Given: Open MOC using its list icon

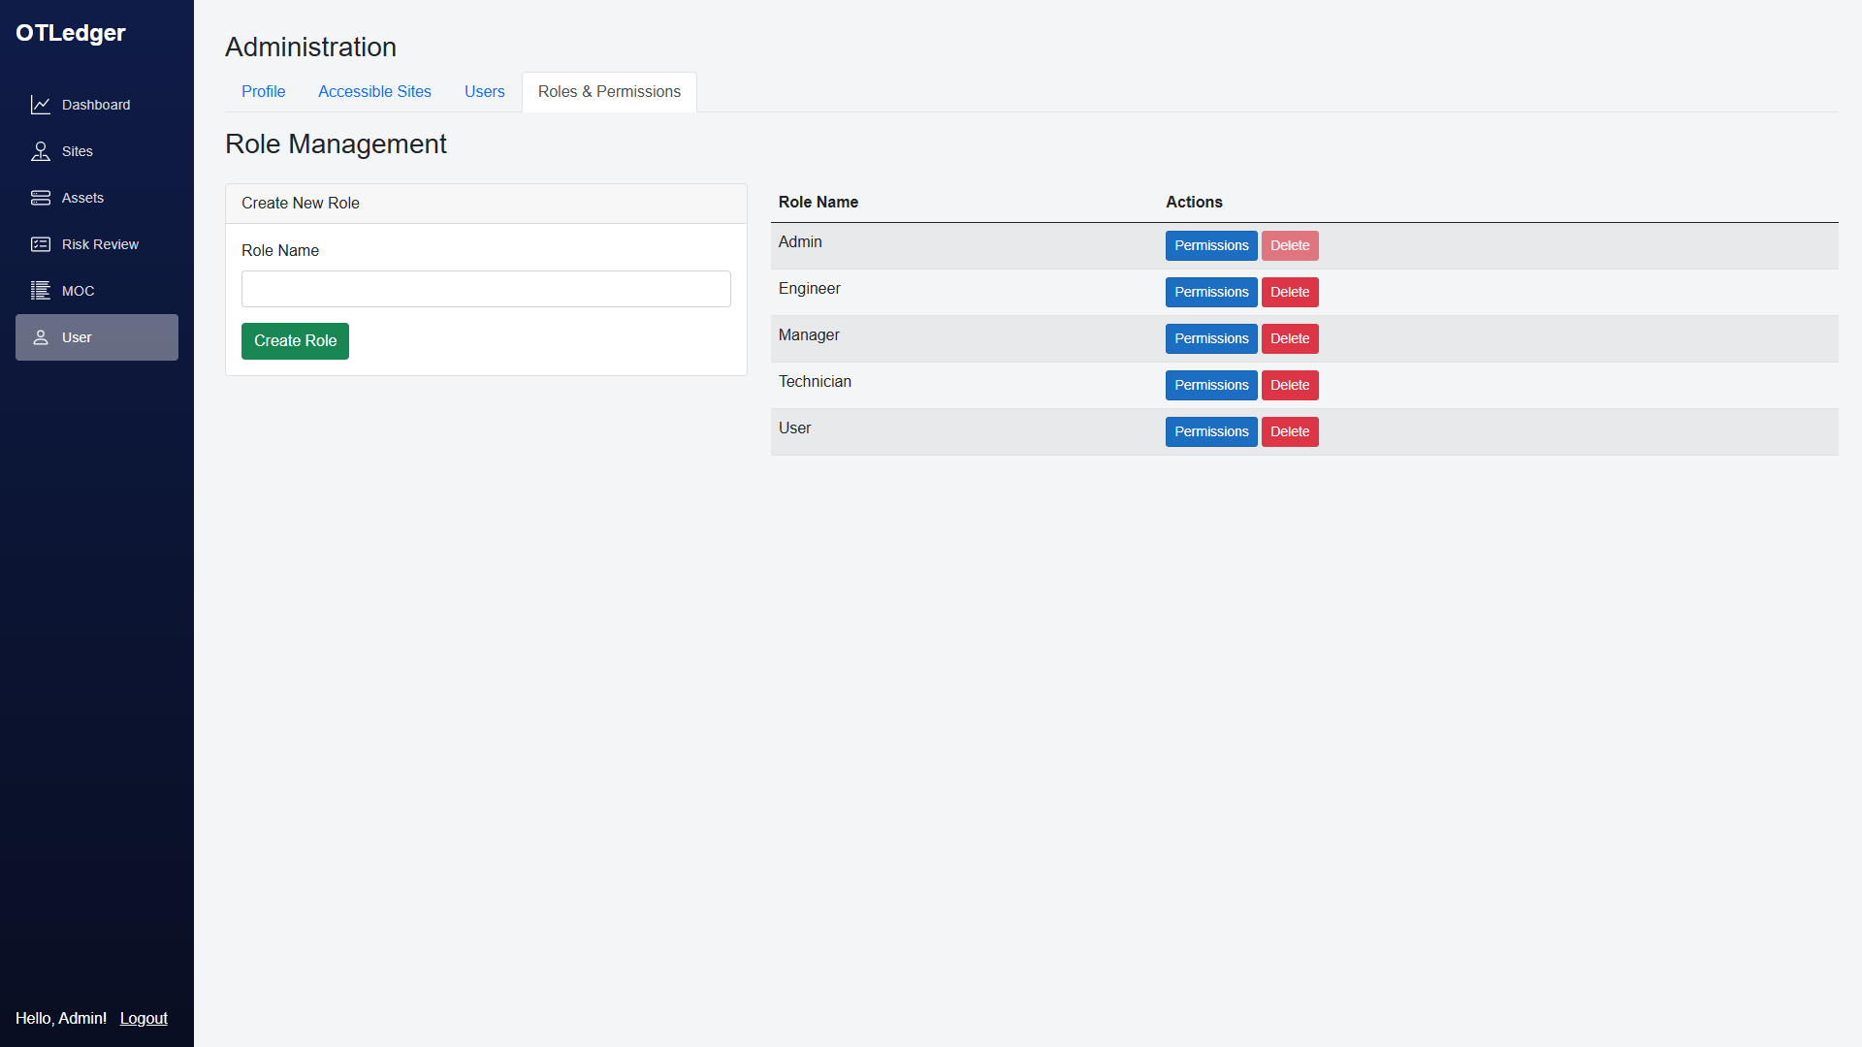Looking at the screenshot, I should click(41, 290).
